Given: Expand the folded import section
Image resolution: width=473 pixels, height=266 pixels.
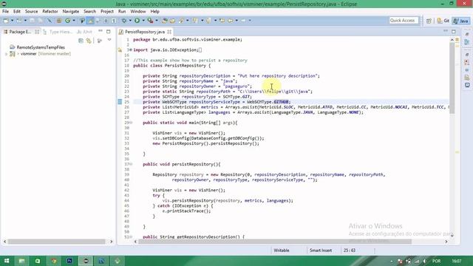Looking at the screenshot, I should [131, 50].
